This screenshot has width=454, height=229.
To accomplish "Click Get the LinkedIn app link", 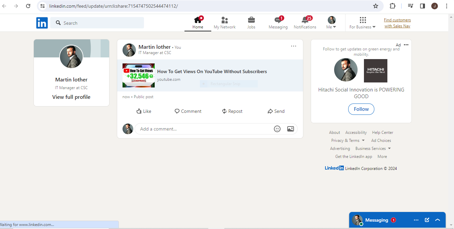I will click(x=354, y=157).
